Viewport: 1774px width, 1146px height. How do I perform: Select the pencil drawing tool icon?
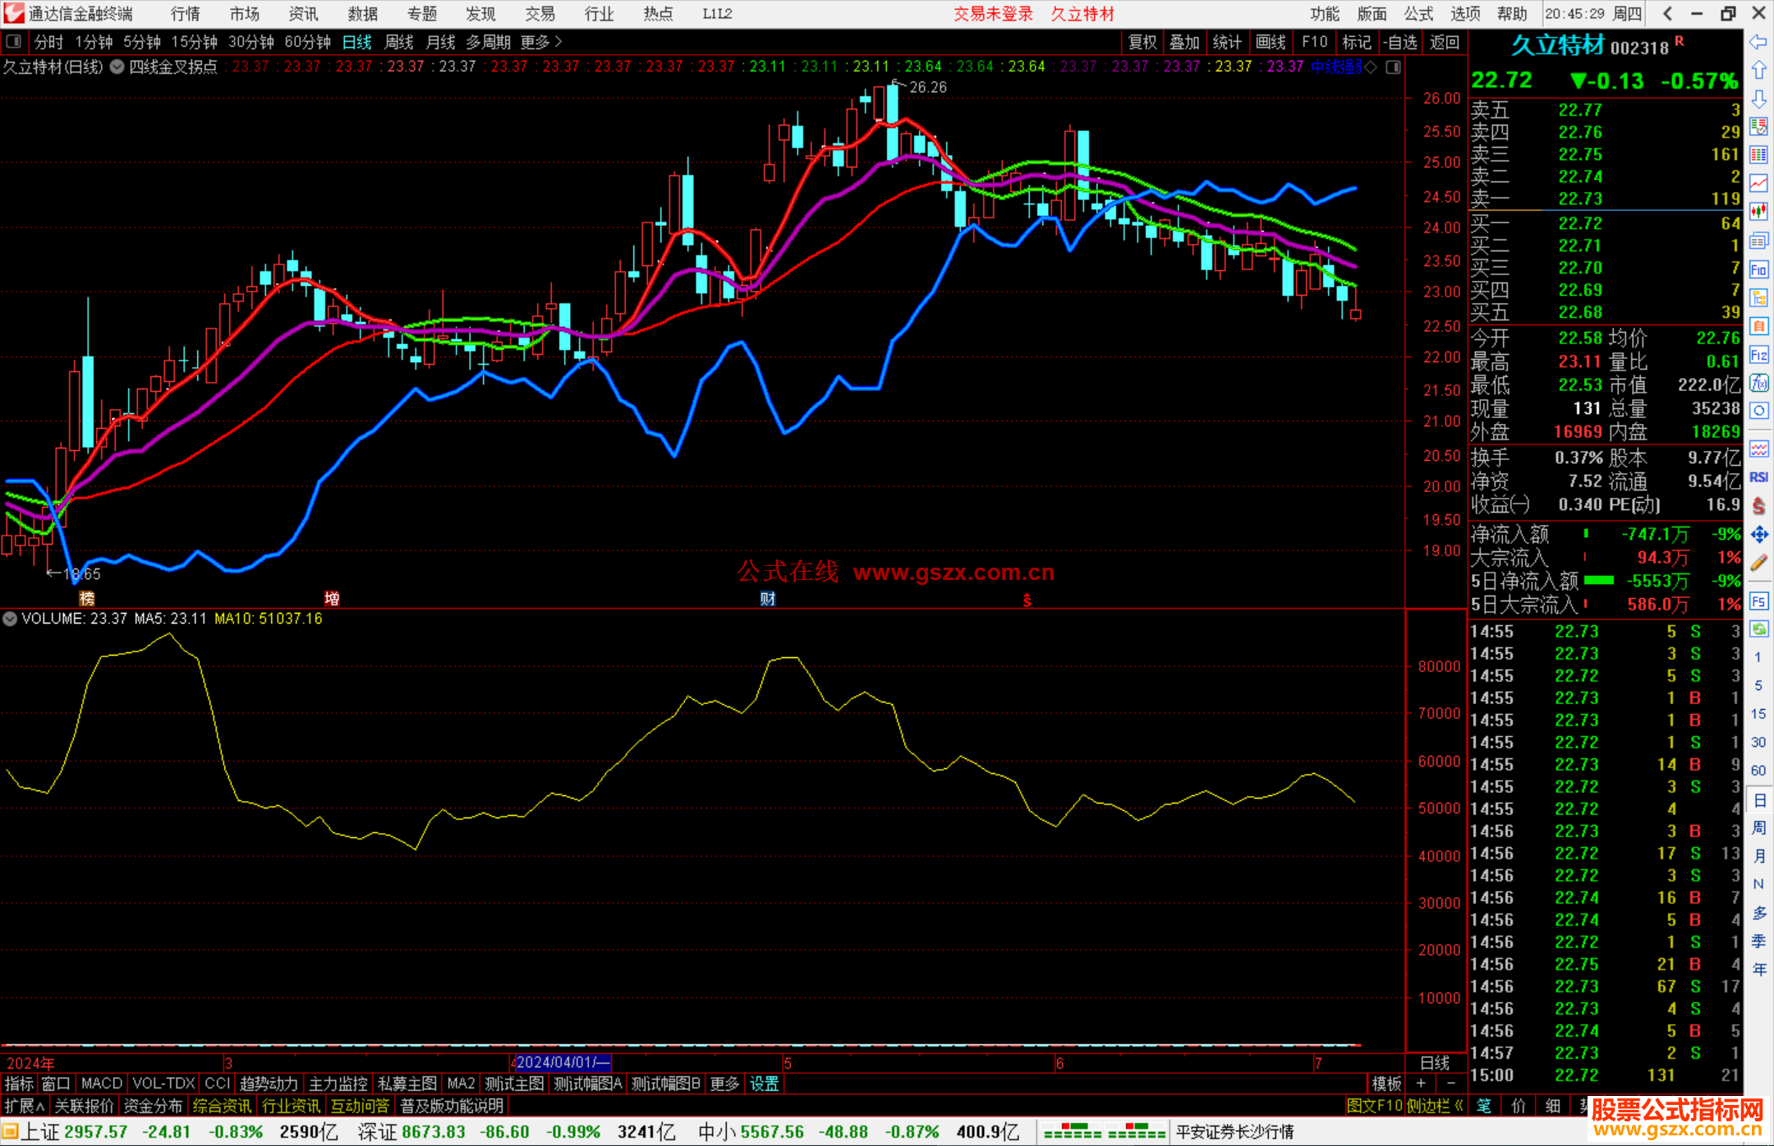[1758, 564]
